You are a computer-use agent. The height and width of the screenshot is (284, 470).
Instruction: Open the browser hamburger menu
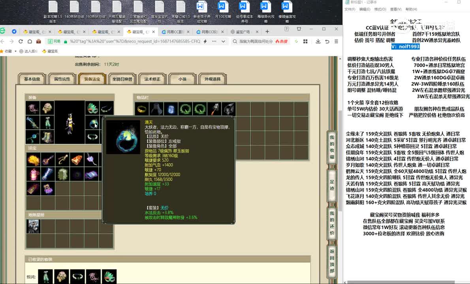tap(337, 41)
